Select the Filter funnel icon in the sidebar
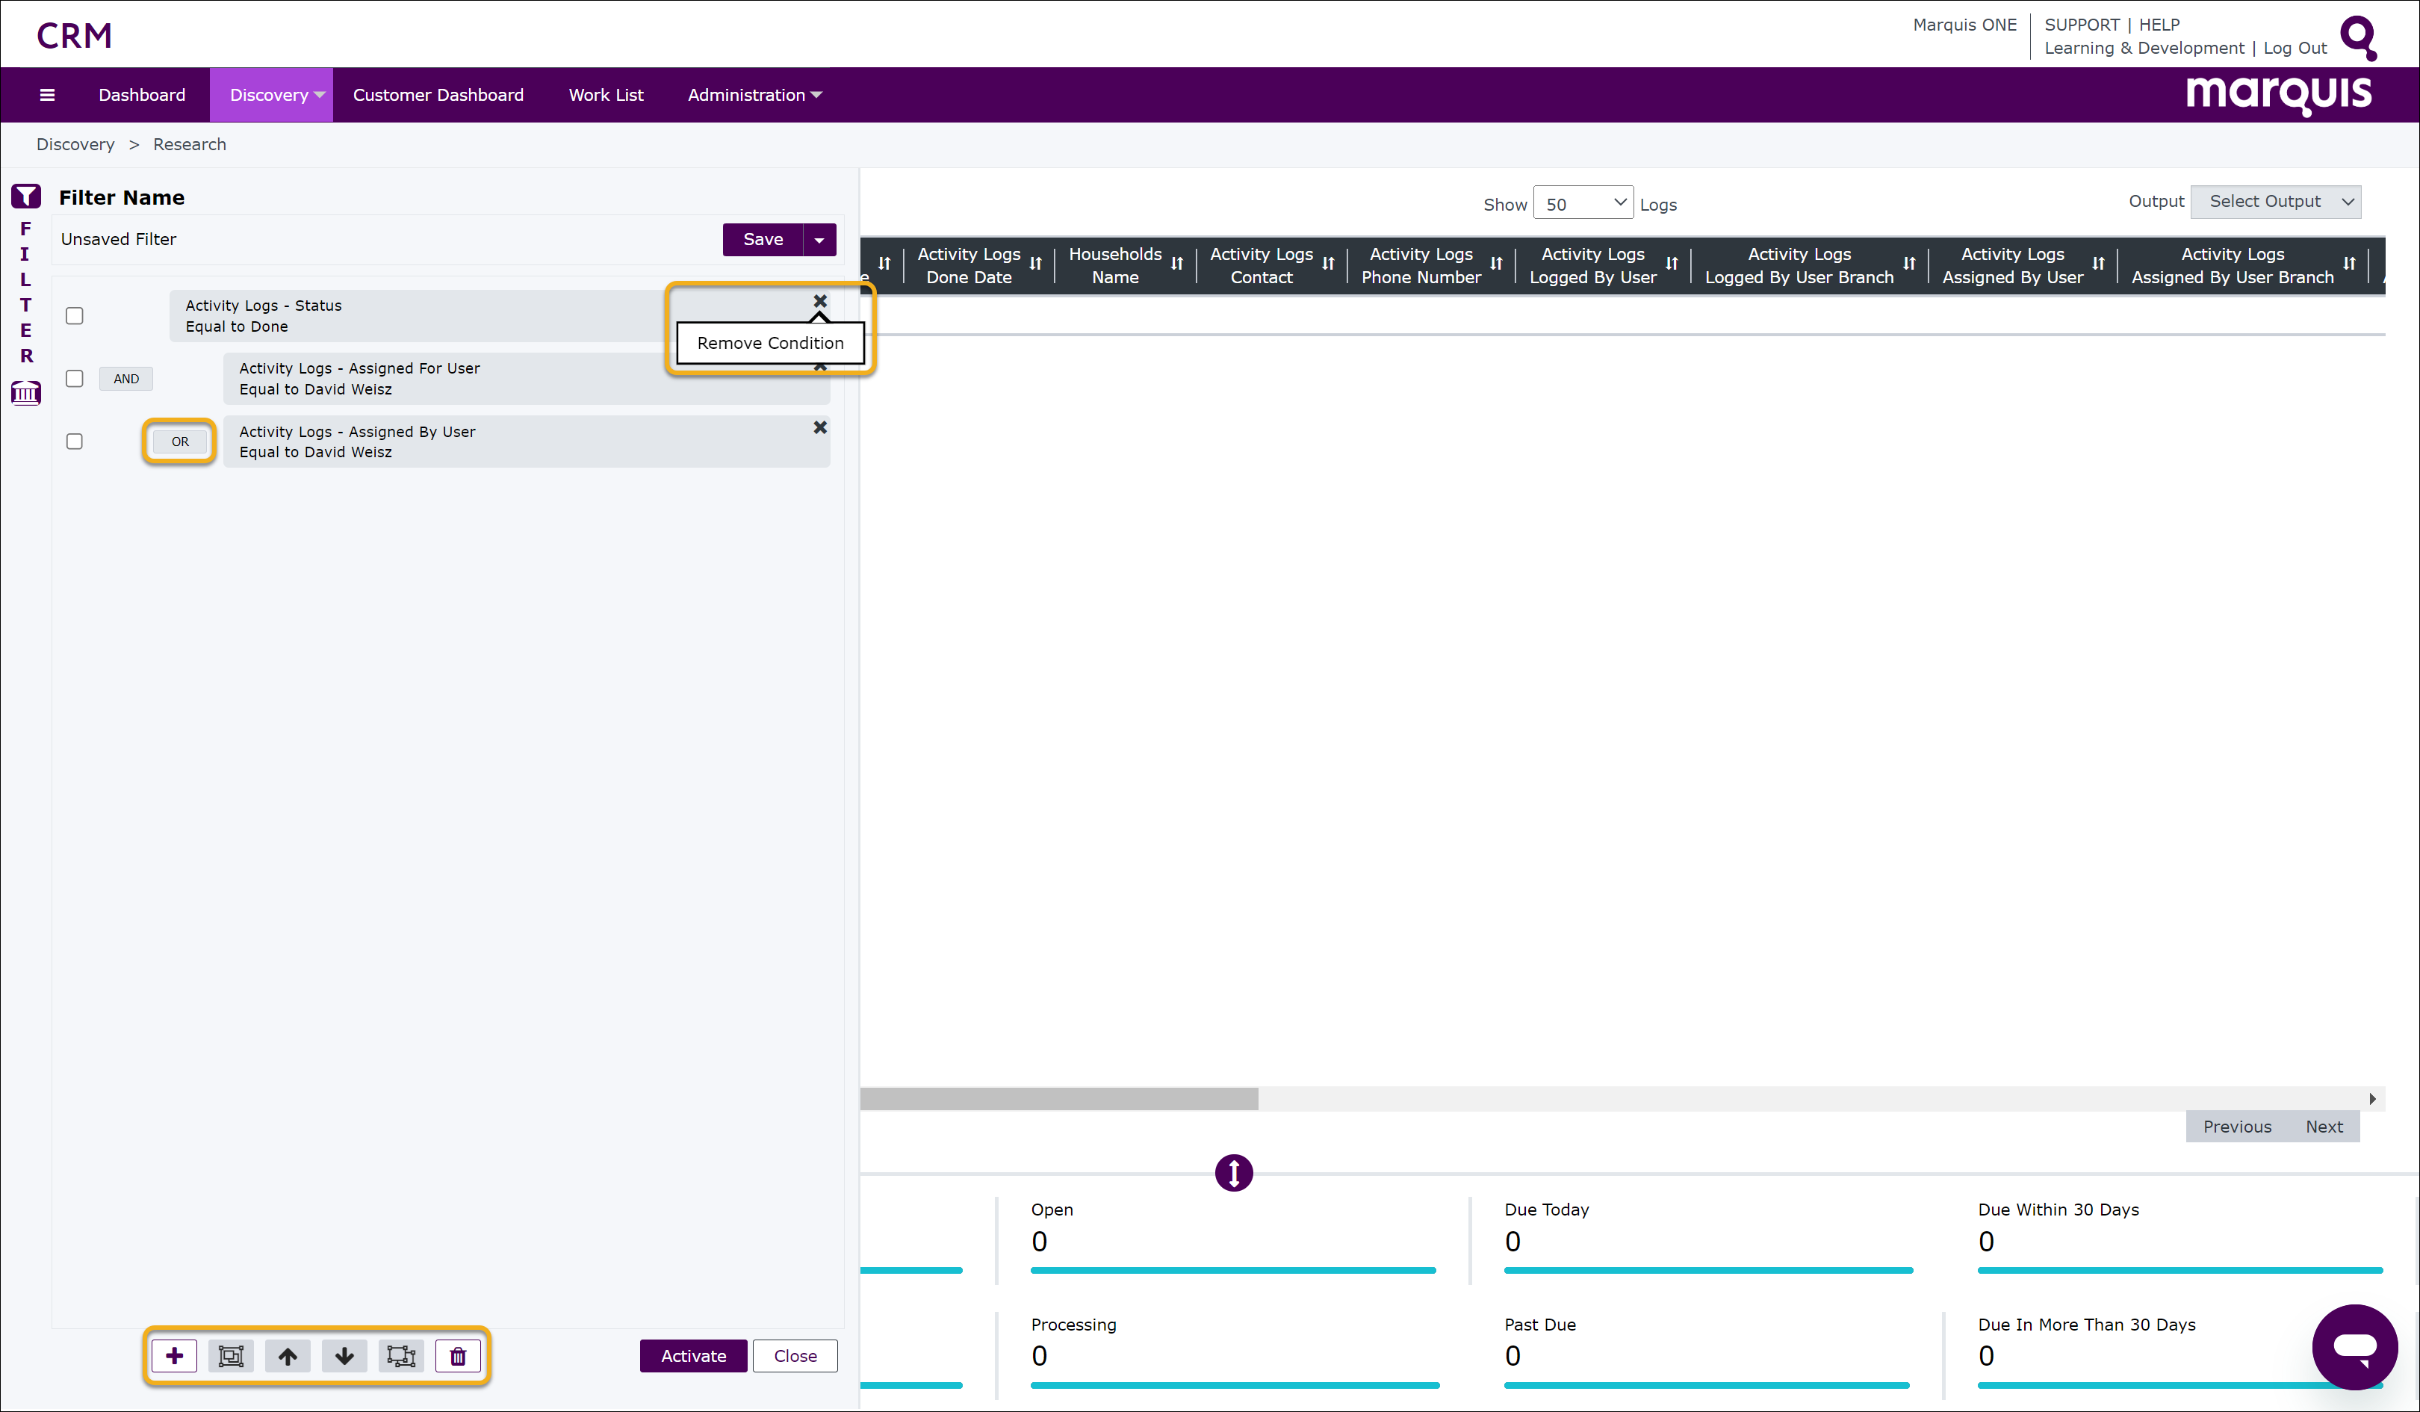This screenshot has height=1412, width=2420. 25,195
